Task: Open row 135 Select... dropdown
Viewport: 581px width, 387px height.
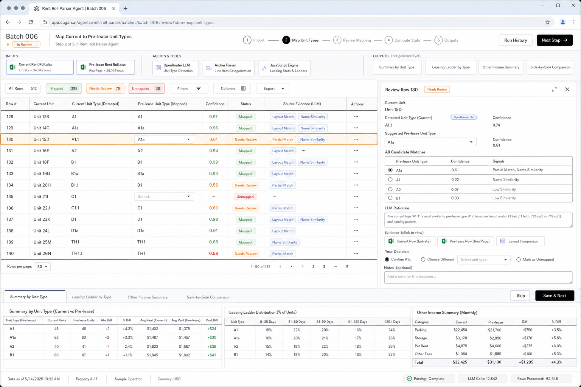Action: point(164,197)
